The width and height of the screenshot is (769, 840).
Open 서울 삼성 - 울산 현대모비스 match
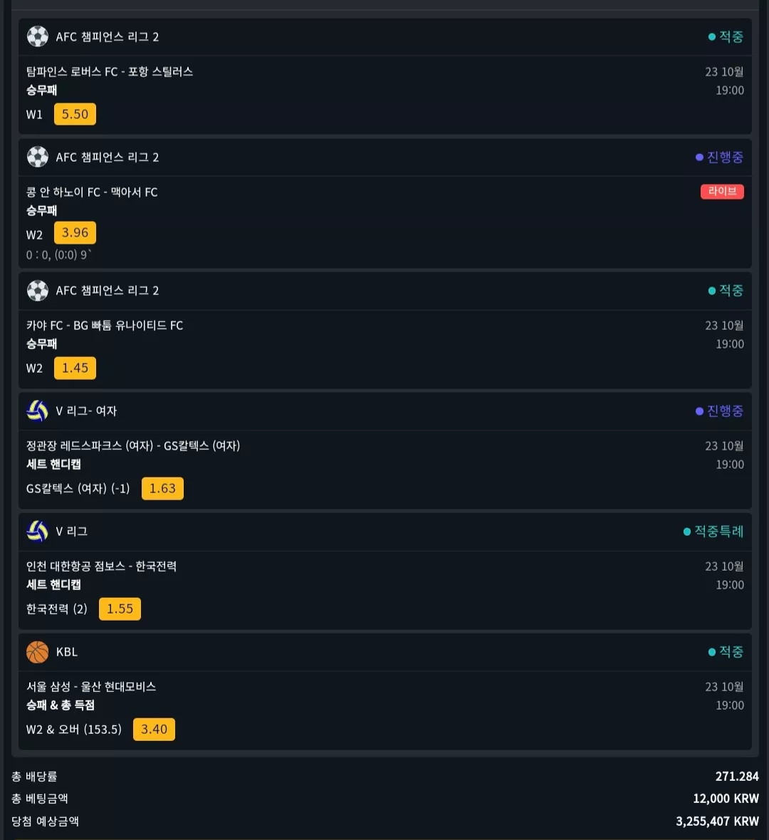pos(91,687)
